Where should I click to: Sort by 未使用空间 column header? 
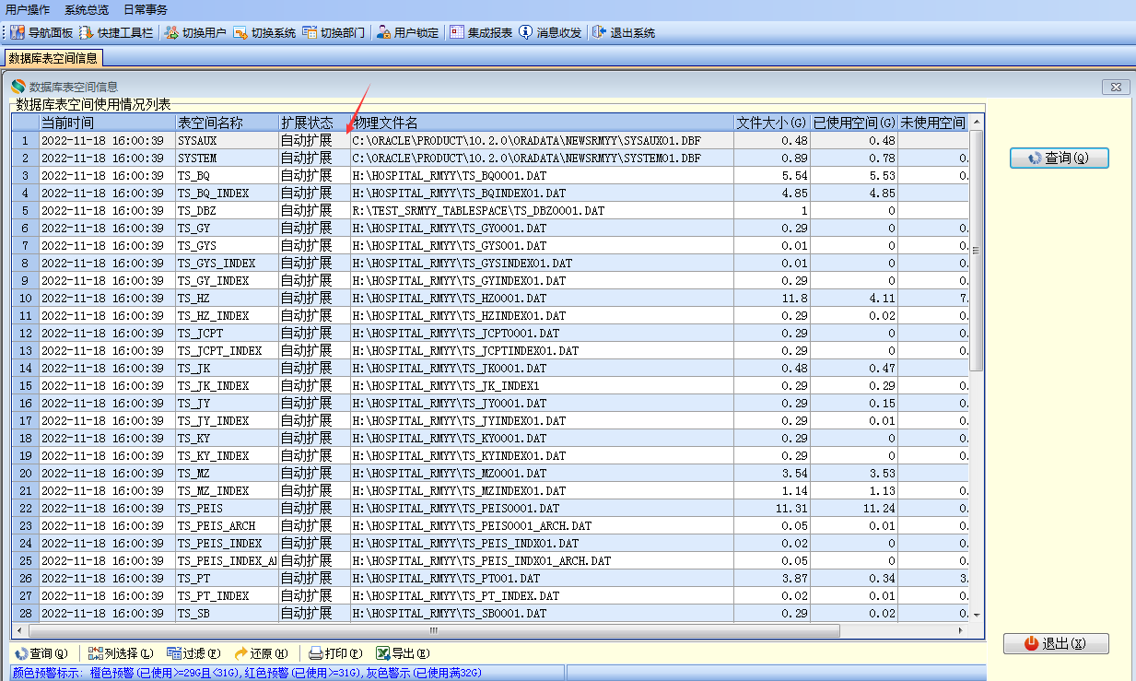click(932, 123)
